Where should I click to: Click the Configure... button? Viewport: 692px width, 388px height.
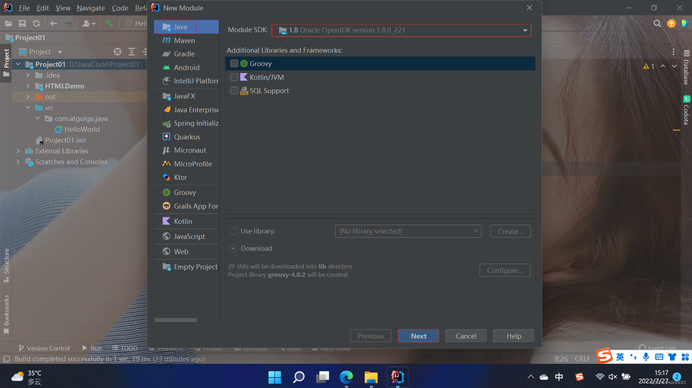pos(505,270)
